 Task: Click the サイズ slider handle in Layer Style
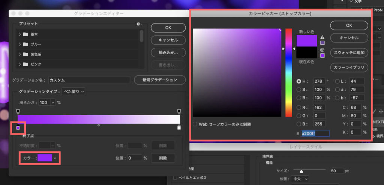(301, 171)
